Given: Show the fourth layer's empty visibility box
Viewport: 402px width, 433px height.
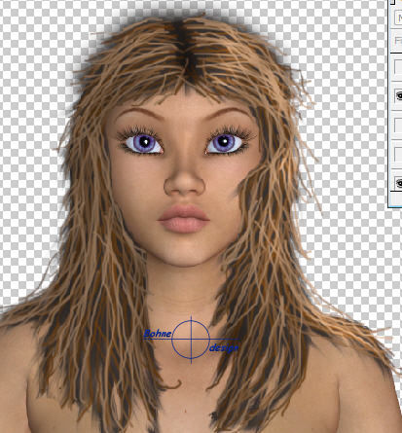Looking at the screenshot, I should point(399,154).
